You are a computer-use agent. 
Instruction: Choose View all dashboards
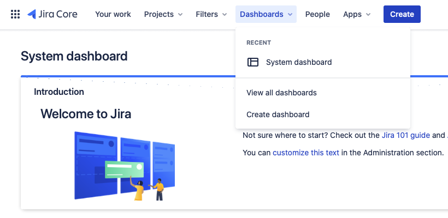pos(323,93)
